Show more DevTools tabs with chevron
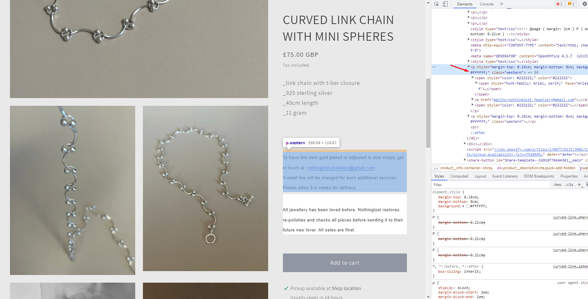This screenshot has height=299, width=588. 502,4
